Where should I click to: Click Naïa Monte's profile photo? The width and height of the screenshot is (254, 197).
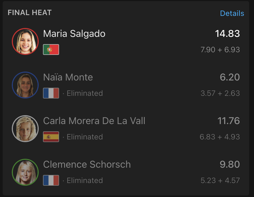[25, 85]
